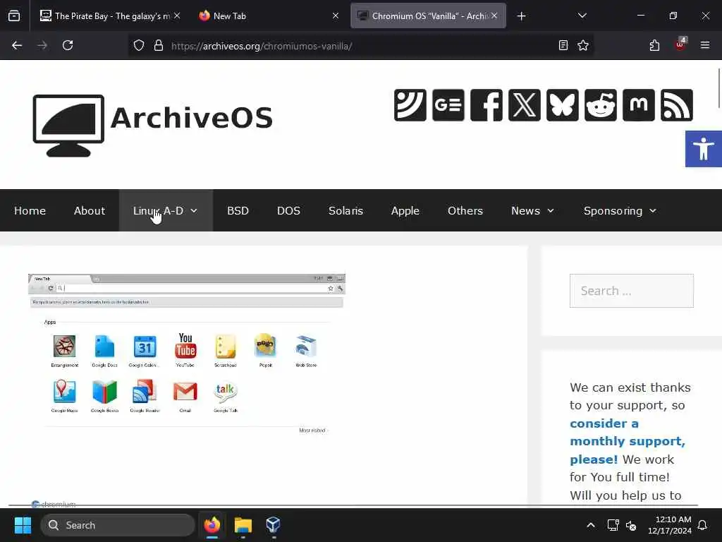722x542 pixels.
Task: Open a new tab with plus button
Action: pyautogui.click(x=521, y=16)
